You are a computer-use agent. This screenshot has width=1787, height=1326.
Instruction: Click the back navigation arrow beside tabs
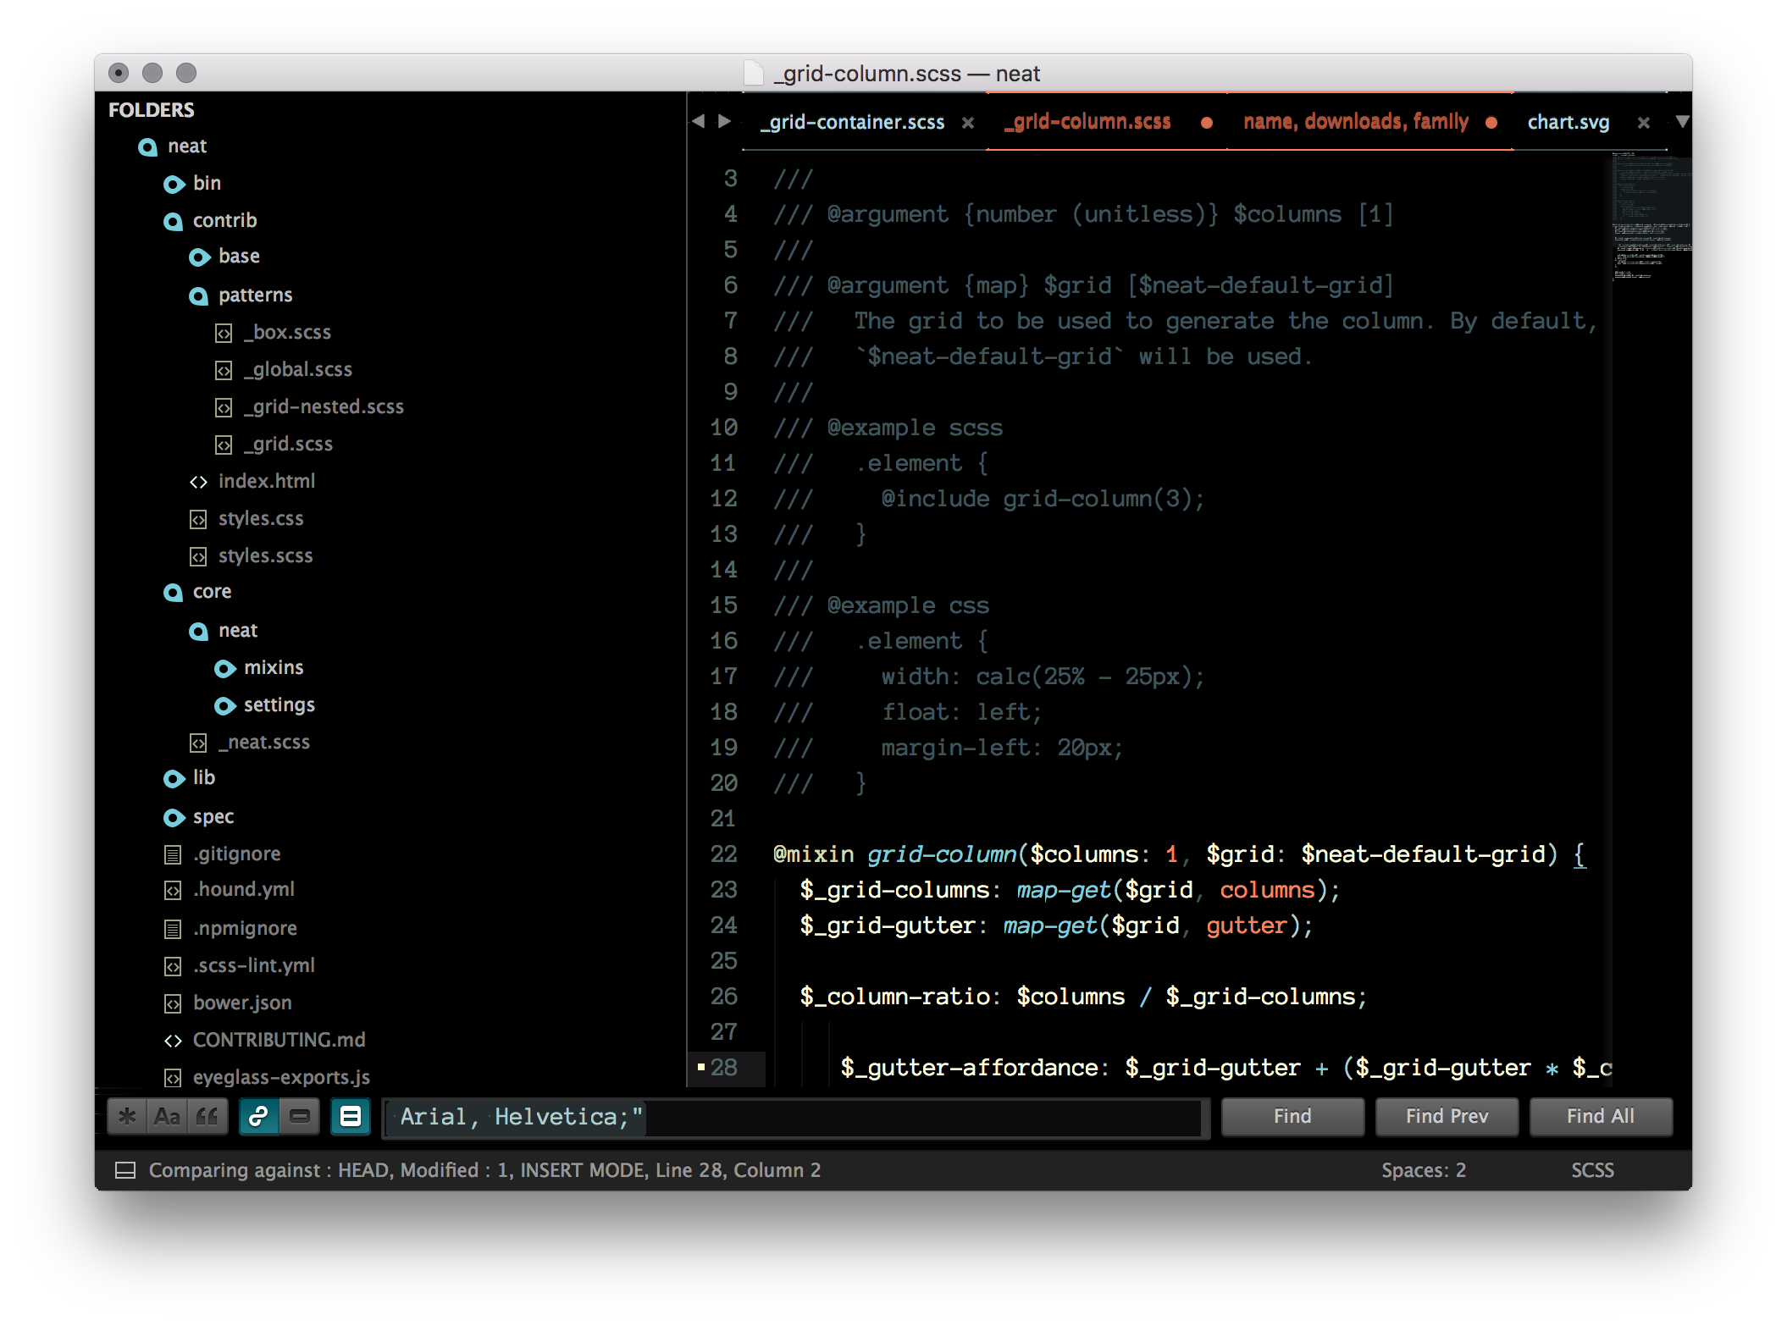coord(699,121)
